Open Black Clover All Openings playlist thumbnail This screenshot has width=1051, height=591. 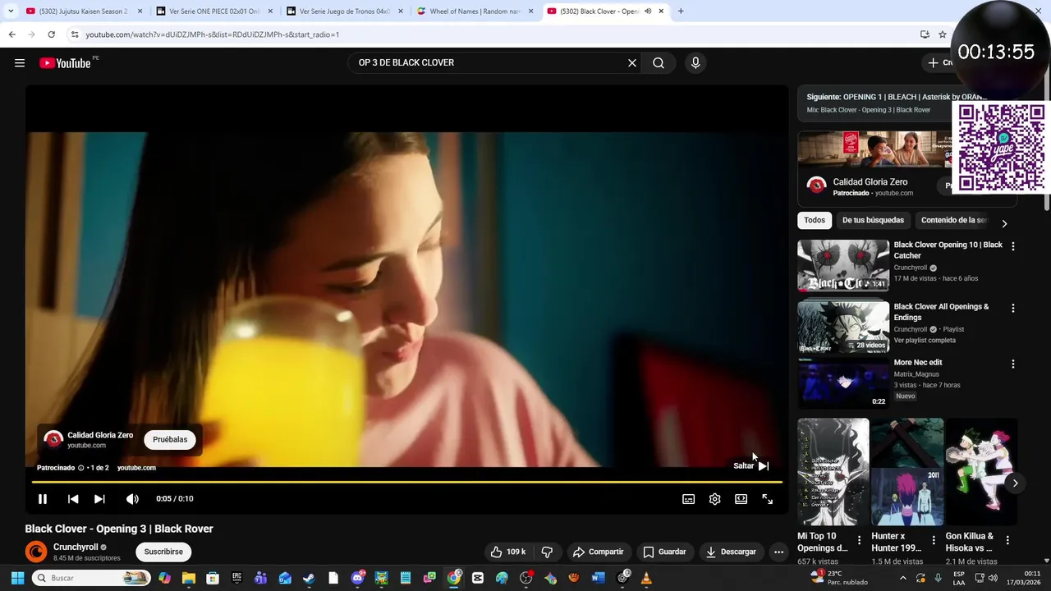(x=843, y=327)
